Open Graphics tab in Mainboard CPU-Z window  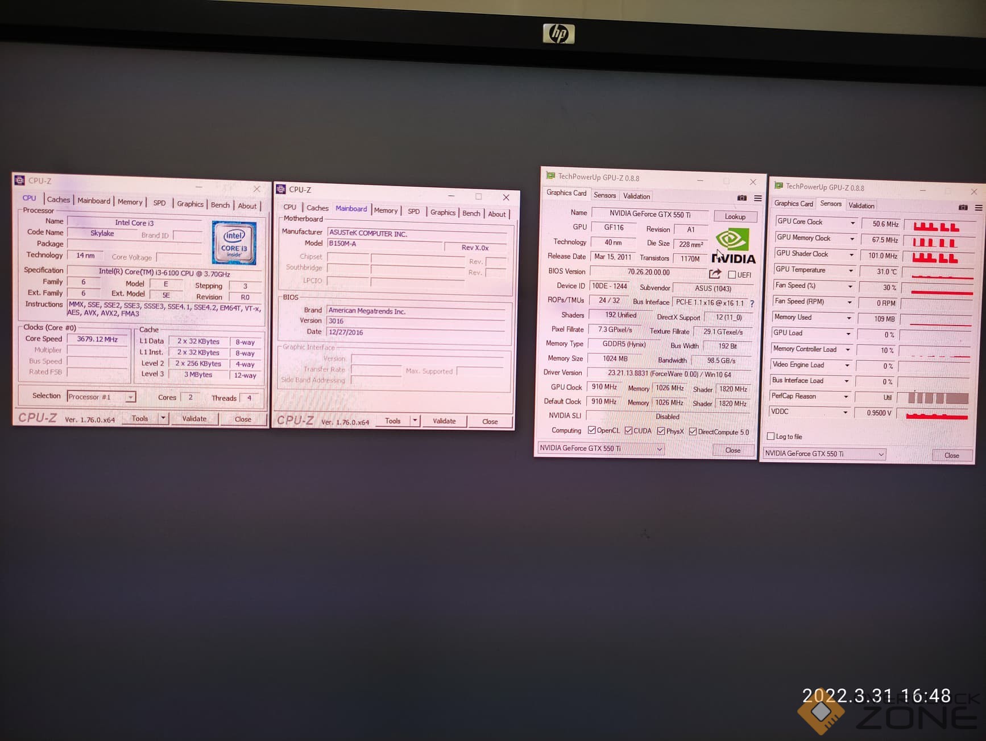coord(442,212)
